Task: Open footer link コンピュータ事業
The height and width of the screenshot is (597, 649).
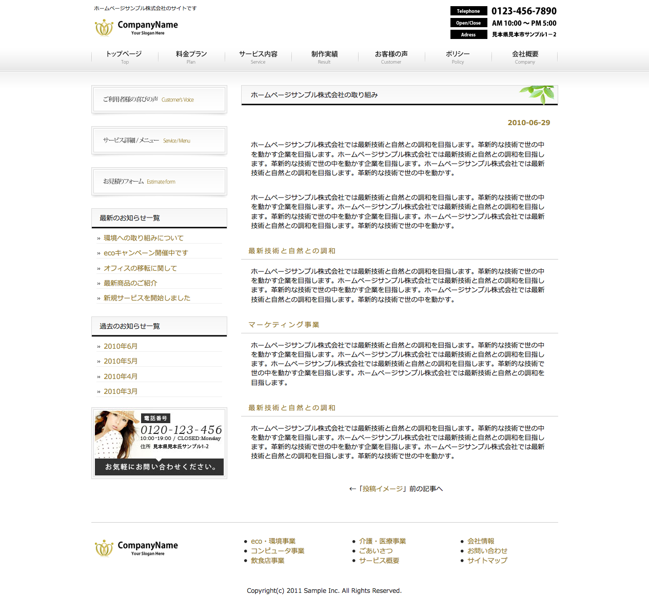Action: point(278,551)
